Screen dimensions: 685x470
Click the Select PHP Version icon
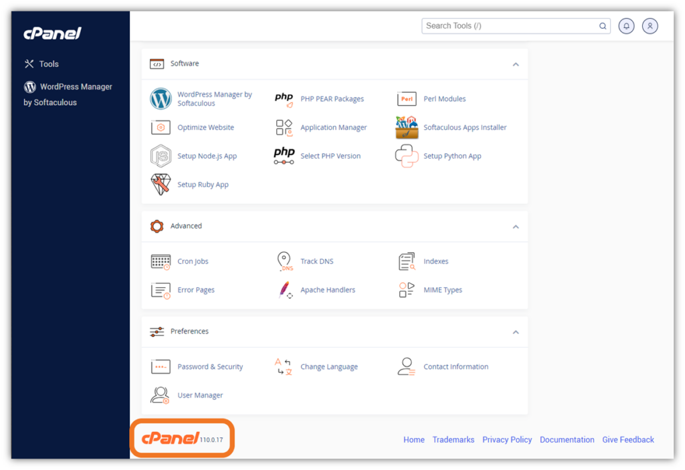point(284,156)
